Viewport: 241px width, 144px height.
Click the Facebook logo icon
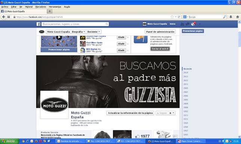(39, 24)
